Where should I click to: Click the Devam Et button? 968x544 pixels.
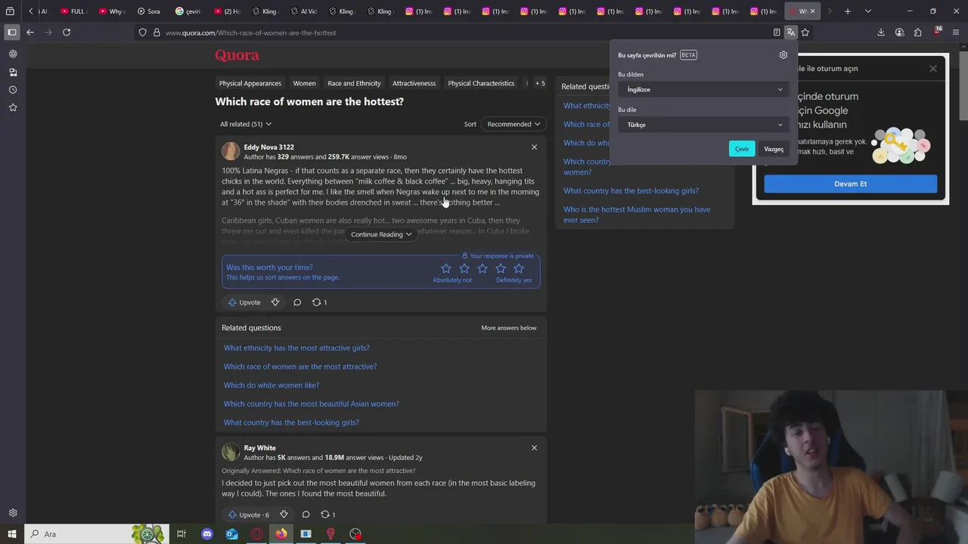[851, 184]
